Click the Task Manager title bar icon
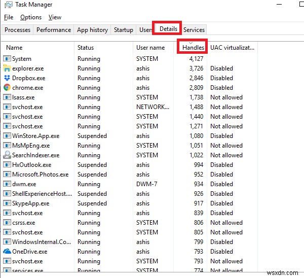Image resolution: width=304 pixels, height=278 pixels. (x=8, y=5)
